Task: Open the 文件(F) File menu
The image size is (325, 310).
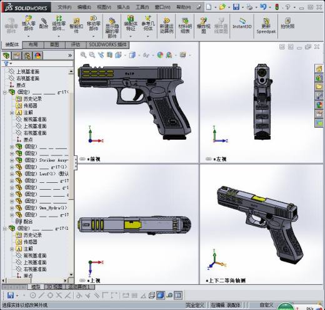Action: pos(64,8)
